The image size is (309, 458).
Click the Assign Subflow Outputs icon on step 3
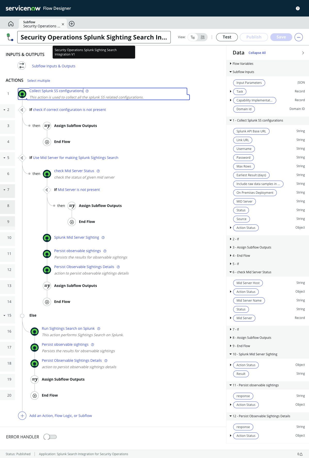tap(47, 126)
